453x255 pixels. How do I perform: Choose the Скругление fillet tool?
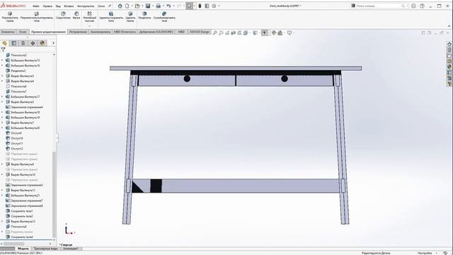[63, 16]
